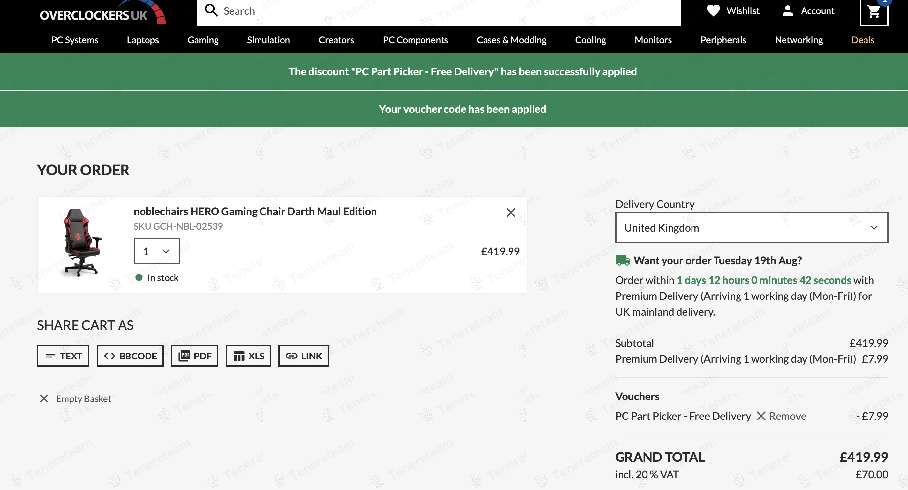Remove the chair with the X icon
The image size is (908, 490).
(511, 213)
